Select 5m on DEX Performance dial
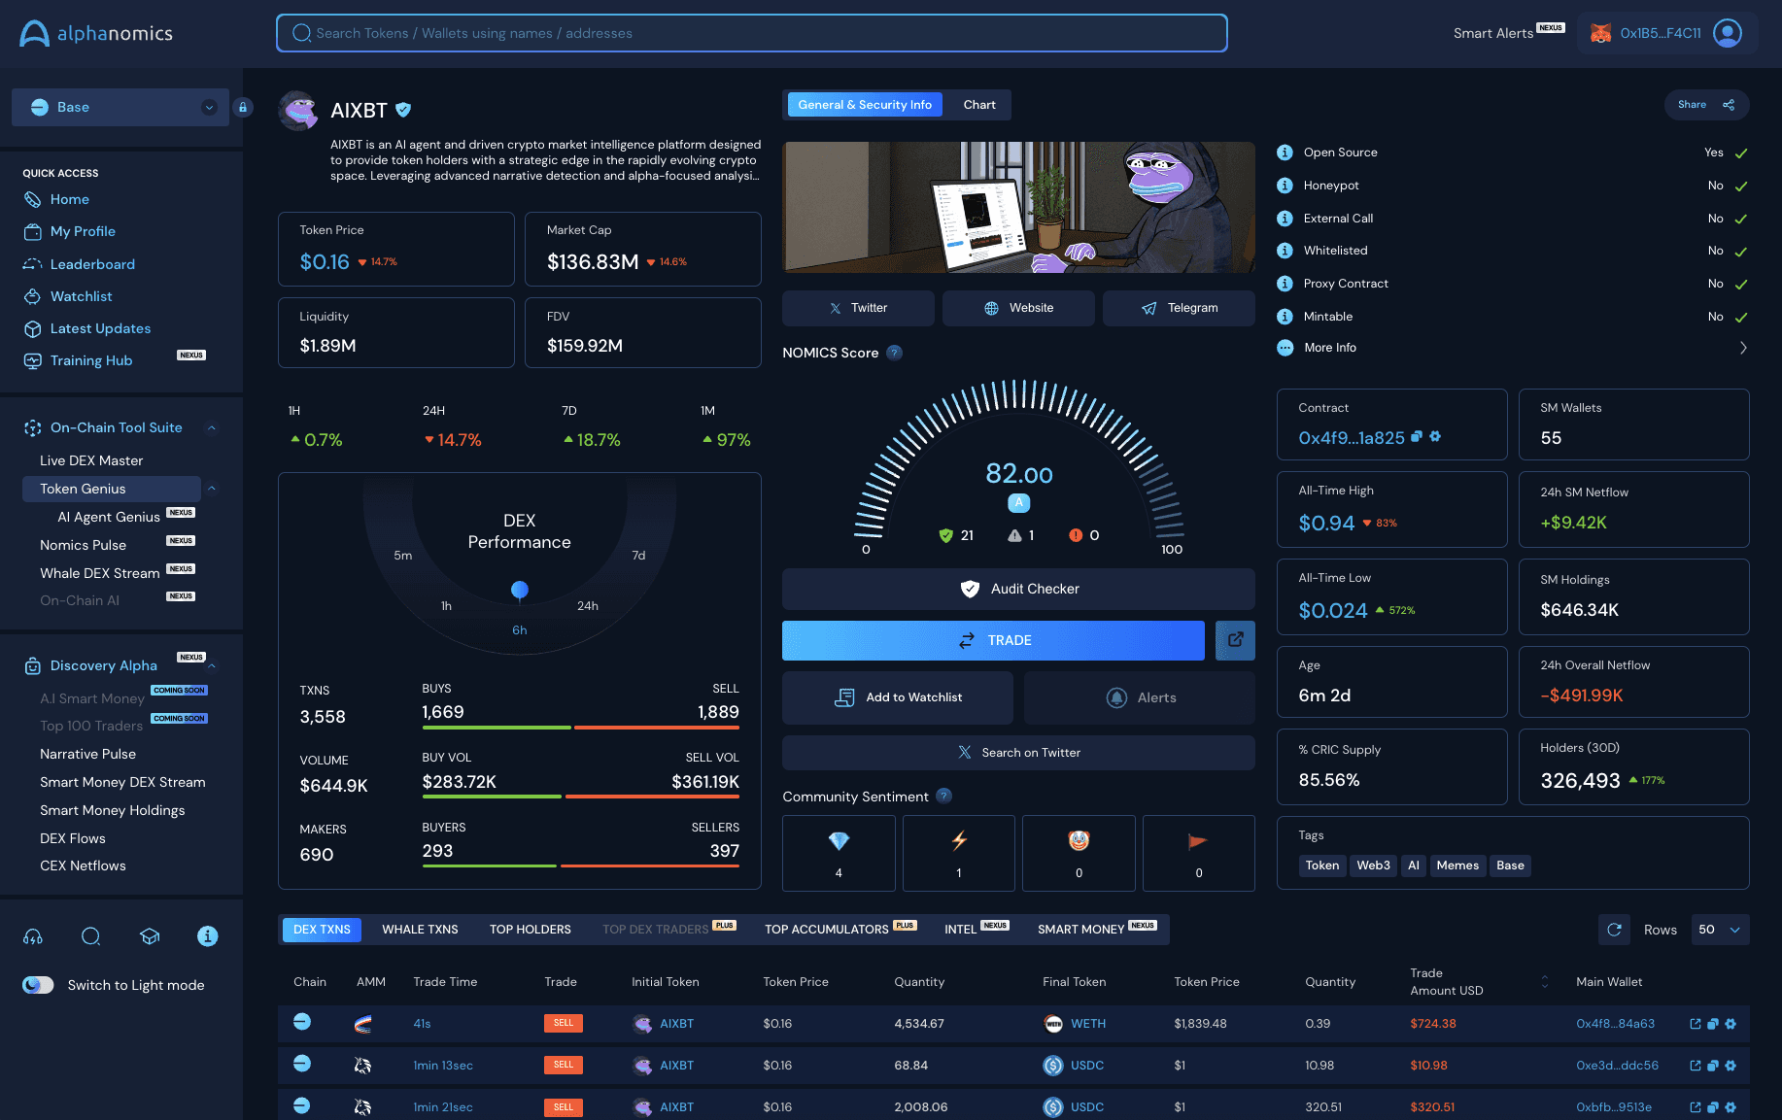Screen dimensions: 1782x1120 (403, 556)
